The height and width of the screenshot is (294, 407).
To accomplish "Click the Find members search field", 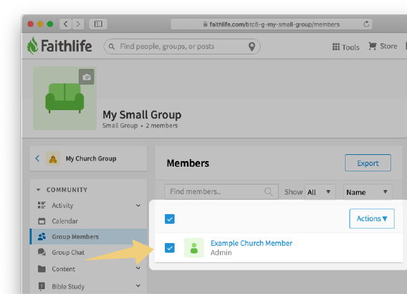I will click(221, 191).
